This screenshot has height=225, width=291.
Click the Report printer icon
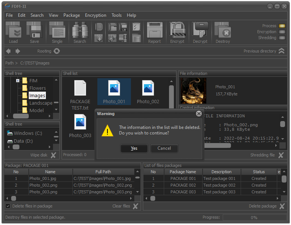[x=154, y=30]
